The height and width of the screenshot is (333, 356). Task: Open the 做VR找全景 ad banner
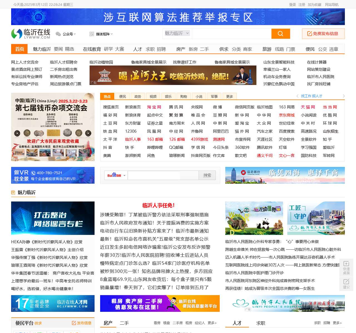coord(53,175)
